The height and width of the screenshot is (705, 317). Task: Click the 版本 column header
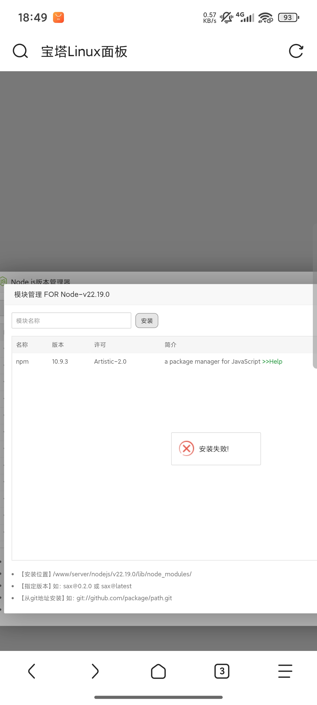(x=58, y=344)
